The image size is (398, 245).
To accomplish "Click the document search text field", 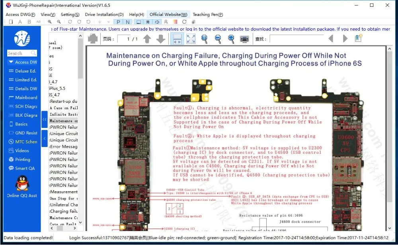I will pyautogui.click(x=297, y=39).
